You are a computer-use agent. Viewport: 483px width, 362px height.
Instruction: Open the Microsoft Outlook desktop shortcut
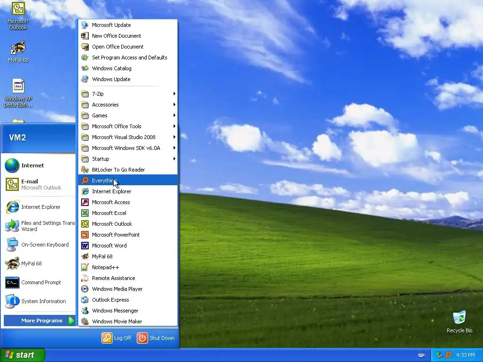pos(18,16)
